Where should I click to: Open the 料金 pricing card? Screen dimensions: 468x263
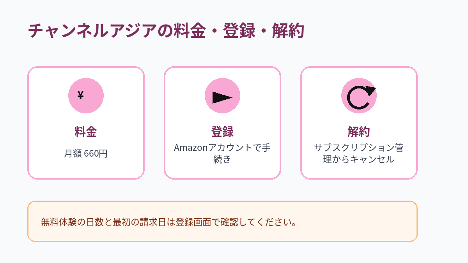86,123
